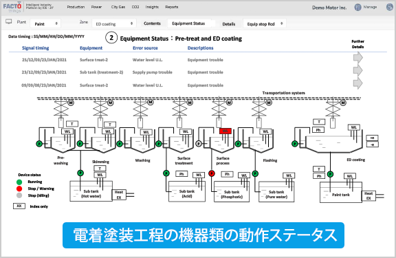Click the green pump left of ED coating tank

point(294,144)
